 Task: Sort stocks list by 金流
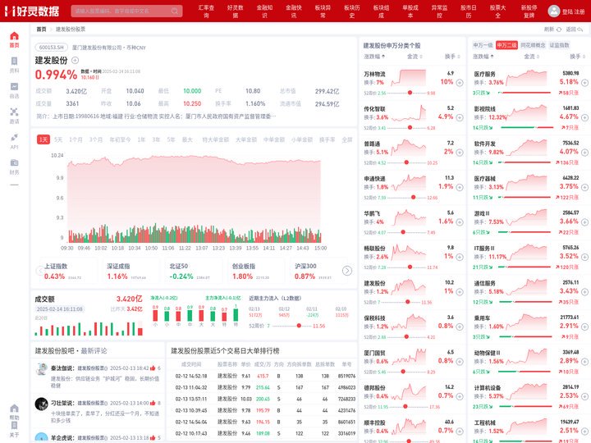click(x=415, y=57)
